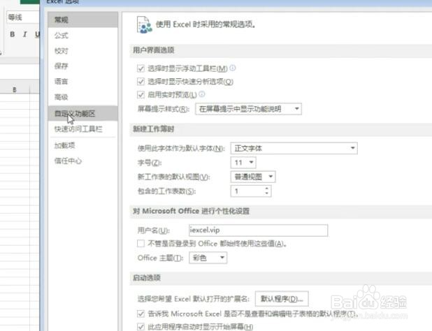Screen dimensions: 432x331
Task: Toggle 选择时显示快速分析选项 checkbox
Action: pos(141,82)
